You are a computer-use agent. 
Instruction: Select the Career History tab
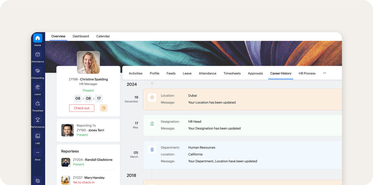tap(281, 73)
